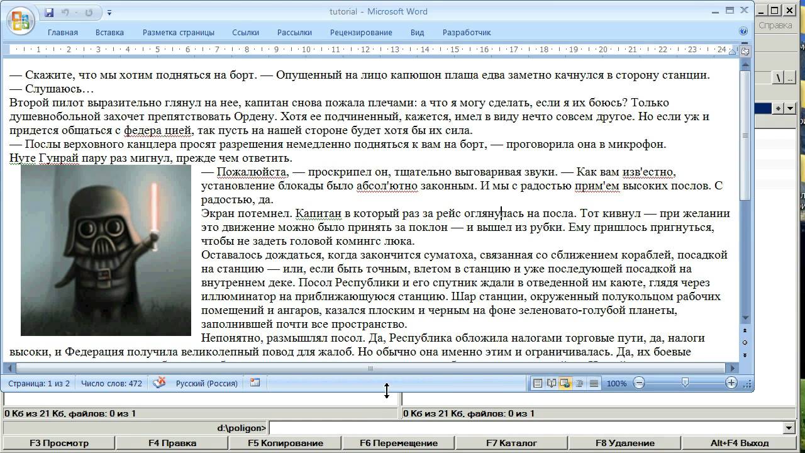The image size is (805, 453).
Task: Click the language indicator Русский (Россия)
Action: tap(207, 383)
